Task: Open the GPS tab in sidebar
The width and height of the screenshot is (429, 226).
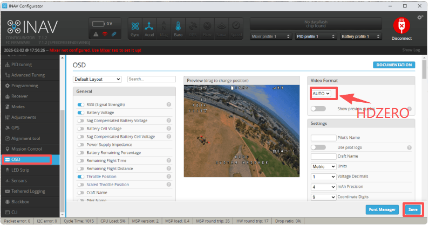Action: (15, 128)
